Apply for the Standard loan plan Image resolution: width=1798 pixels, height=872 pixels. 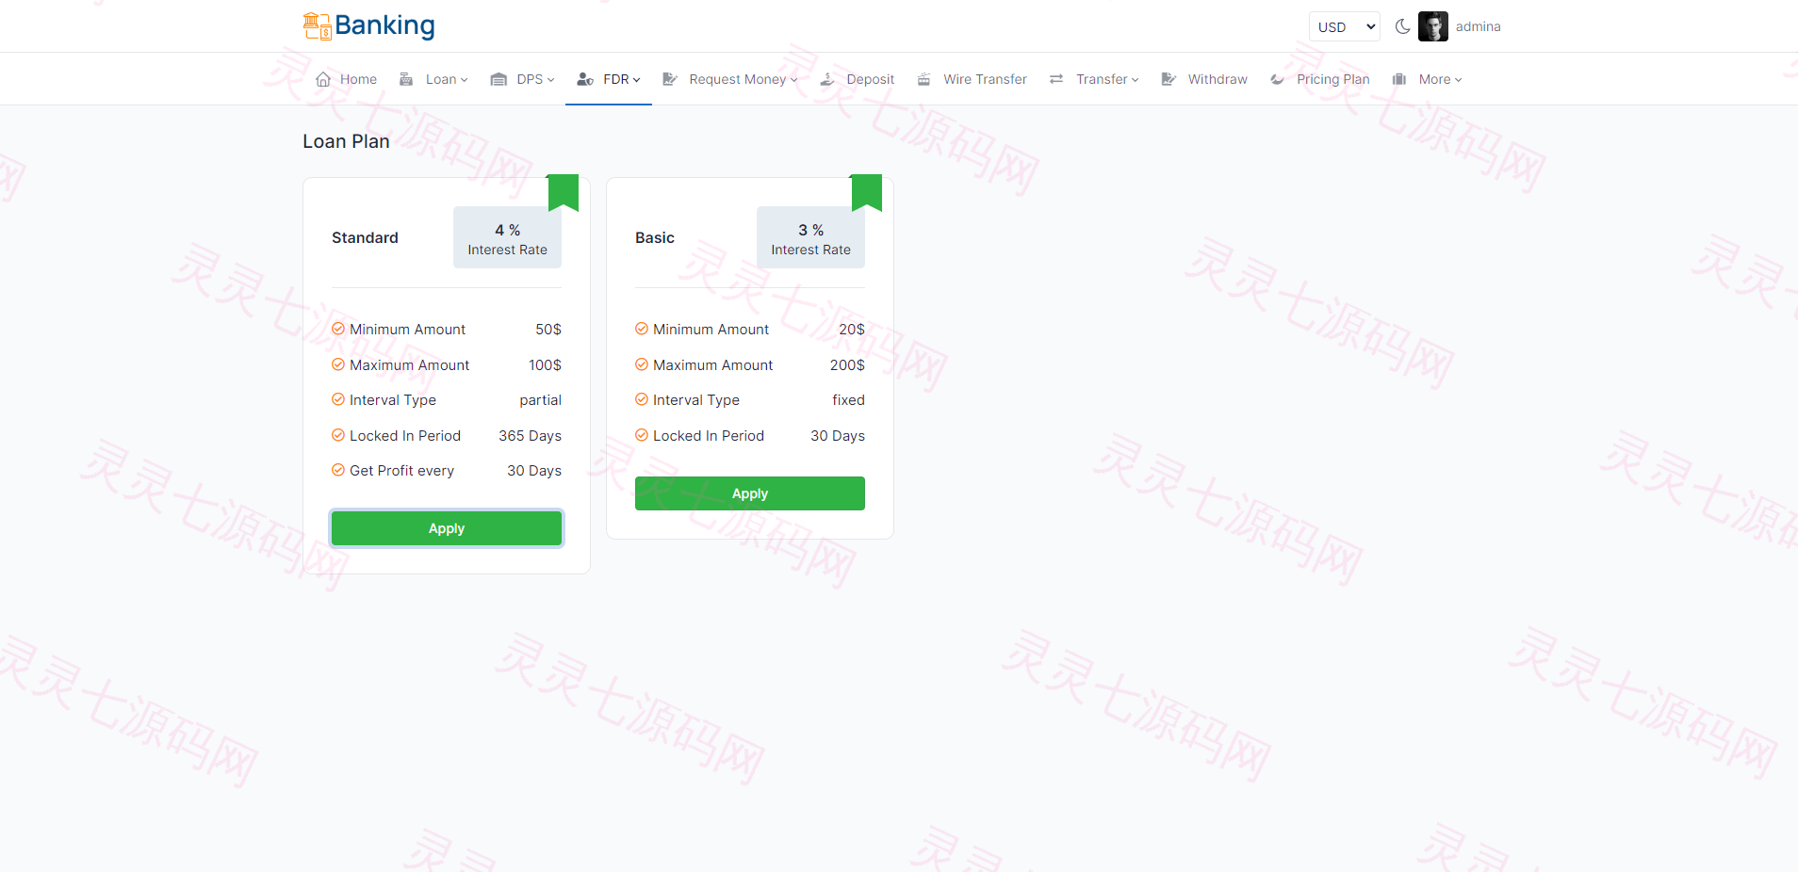(447, 528)
